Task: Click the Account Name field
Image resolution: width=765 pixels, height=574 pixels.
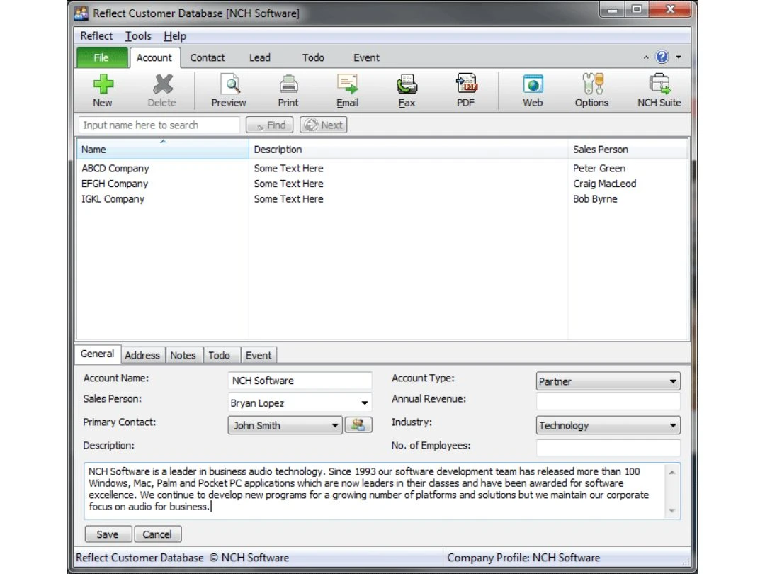Action: 300,381
